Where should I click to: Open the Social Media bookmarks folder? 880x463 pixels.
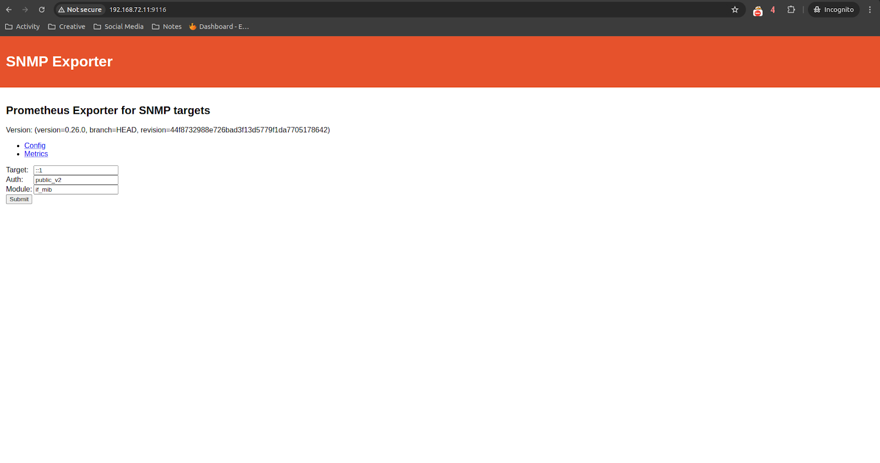tap(118, 26)
